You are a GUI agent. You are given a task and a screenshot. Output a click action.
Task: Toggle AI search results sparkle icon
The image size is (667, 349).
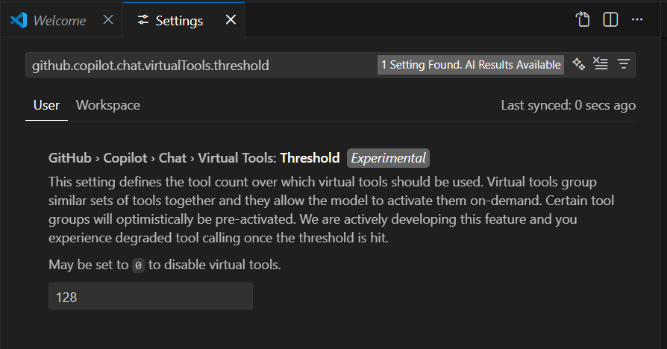tap(578, 65)
